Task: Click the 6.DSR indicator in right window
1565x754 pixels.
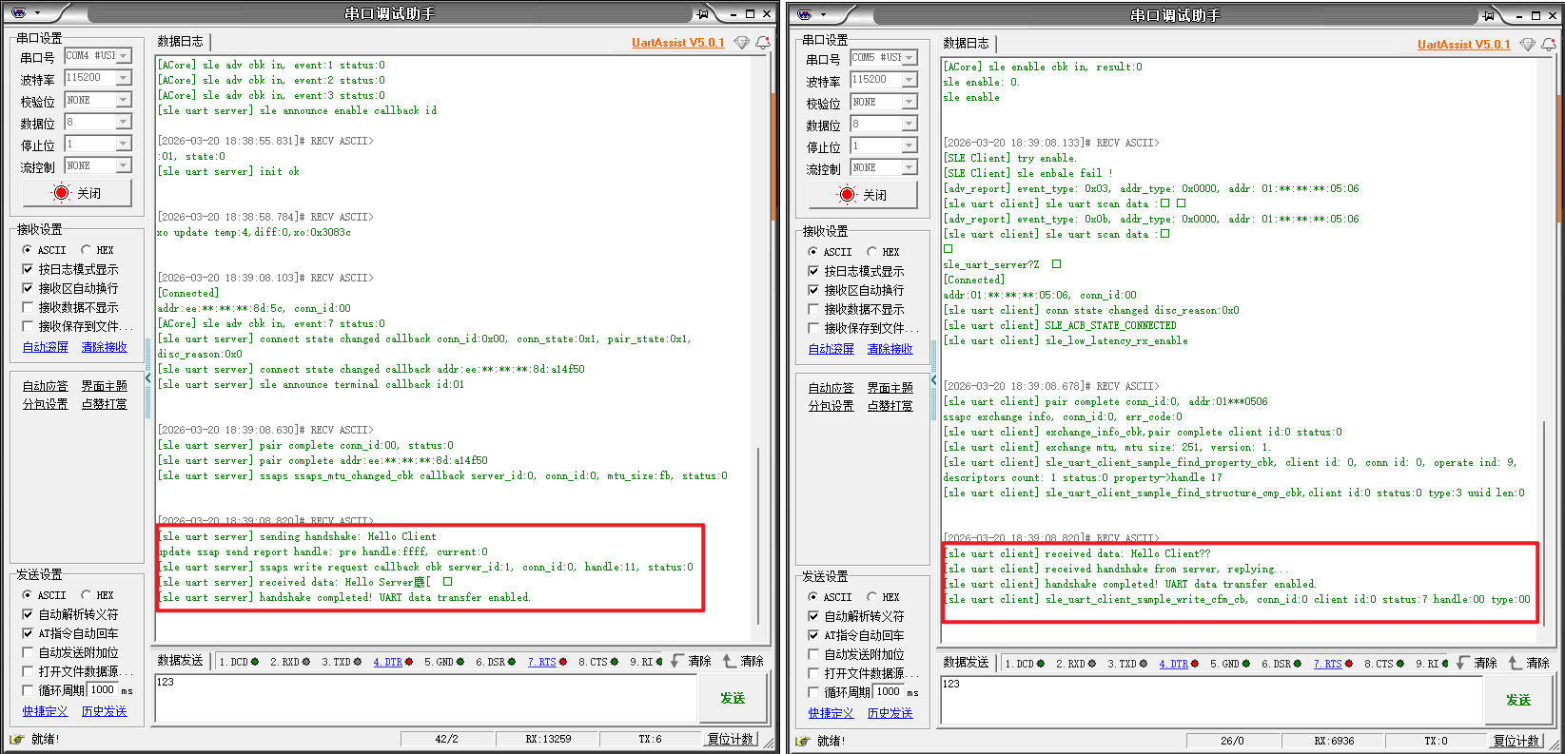Action: tap(1281, 664)
